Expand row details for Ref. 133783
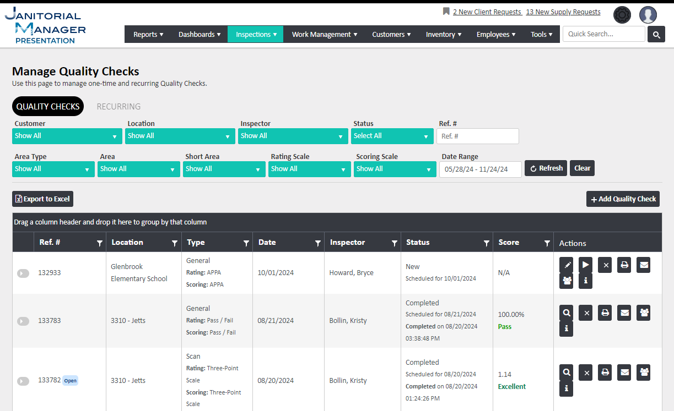 23,321
